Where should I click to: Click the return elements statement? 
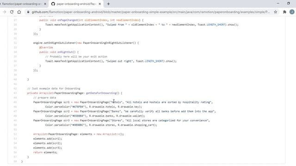click(45, 152)
